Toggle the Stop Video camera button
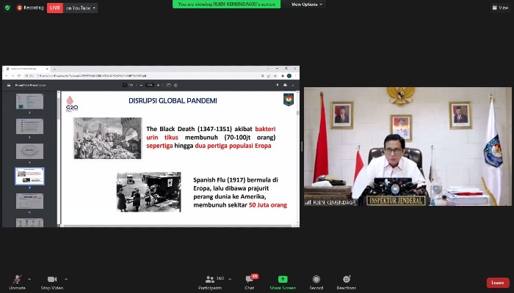Viewport: 514px width, 293px height. pos(51,280)
